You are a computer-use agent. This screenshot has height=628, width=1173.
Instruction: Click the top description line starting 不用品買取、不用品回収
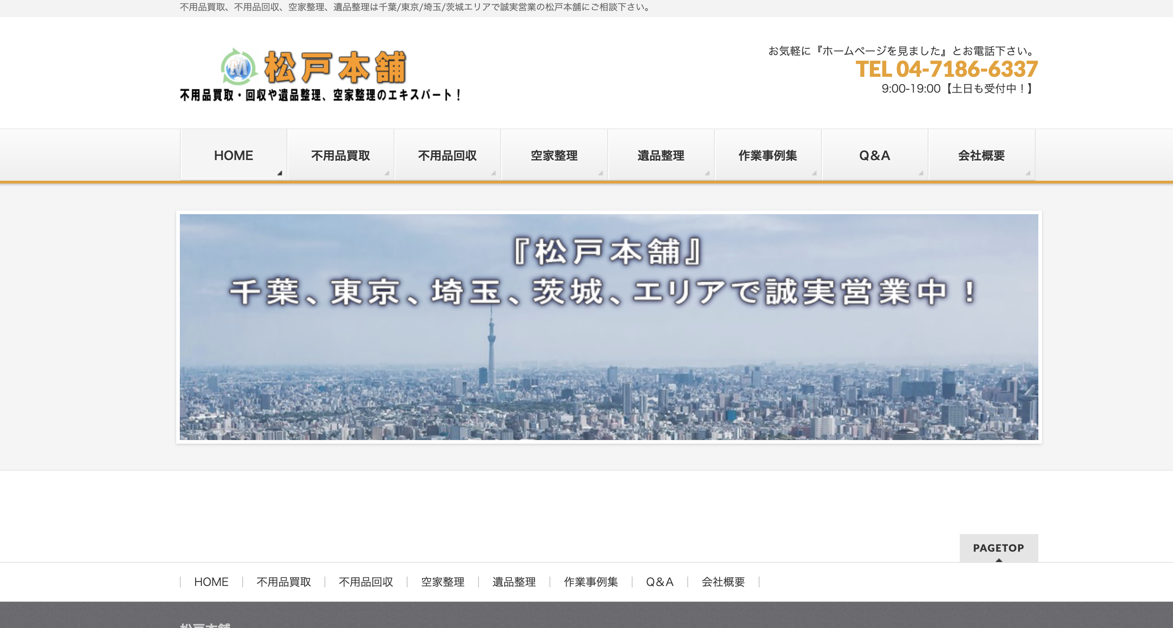click(416, 7)
